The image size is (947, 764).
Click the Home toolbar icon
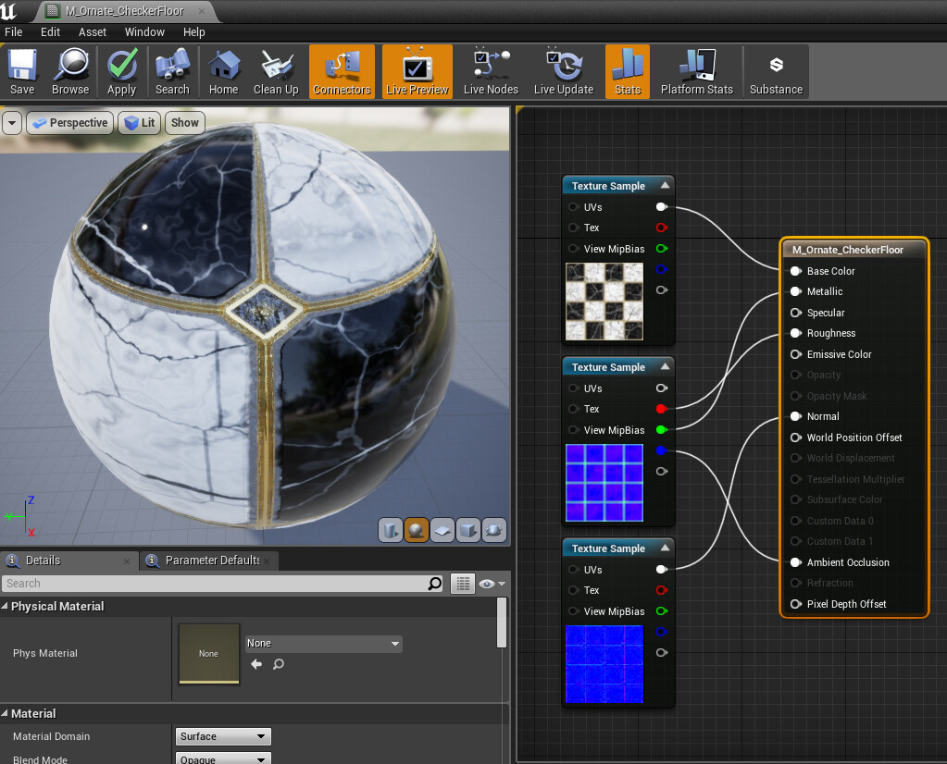[223, 72]
